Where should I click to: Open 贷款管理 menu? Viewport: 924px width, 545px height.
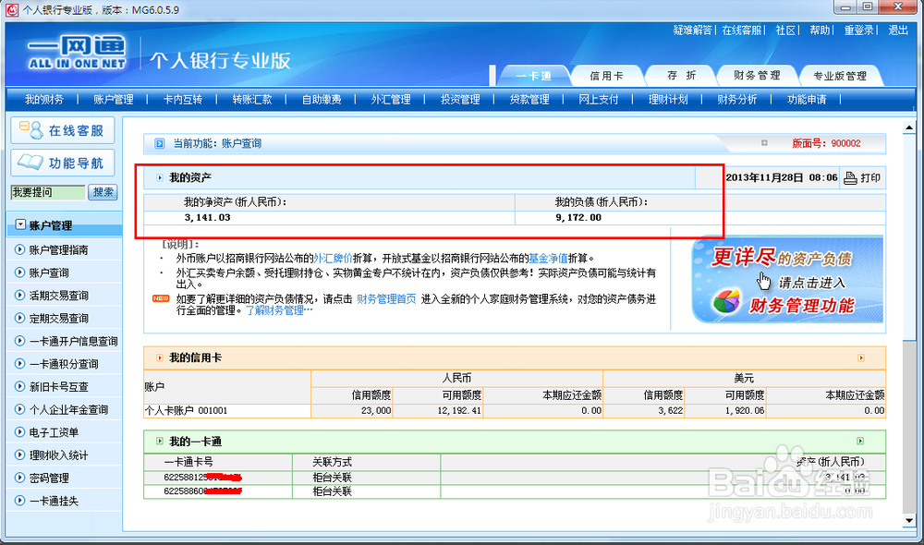(x=529, y=100)
